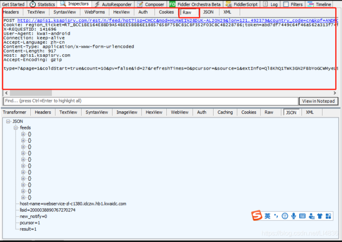Click the Timeline bars icon
342x242 pixels.
[311, 4]
